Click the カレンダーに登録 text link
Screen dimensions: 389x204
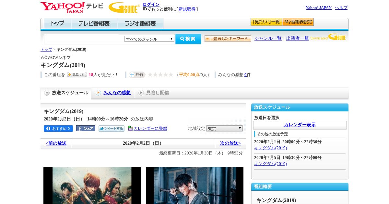[x=150, y=129]
